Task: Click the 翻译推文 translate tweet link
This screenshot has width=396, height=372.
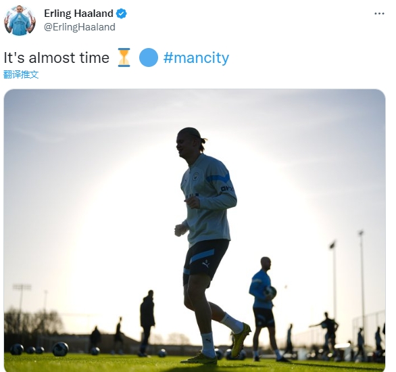Action: click(21, 74)
